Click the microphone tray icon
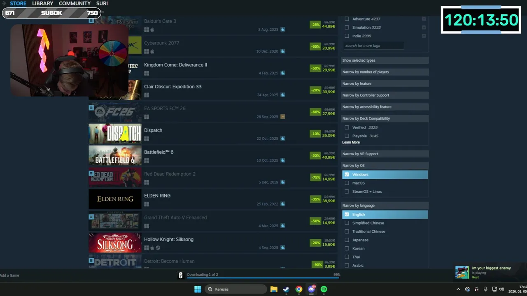 pyautogui.click(x=485, y=289)
